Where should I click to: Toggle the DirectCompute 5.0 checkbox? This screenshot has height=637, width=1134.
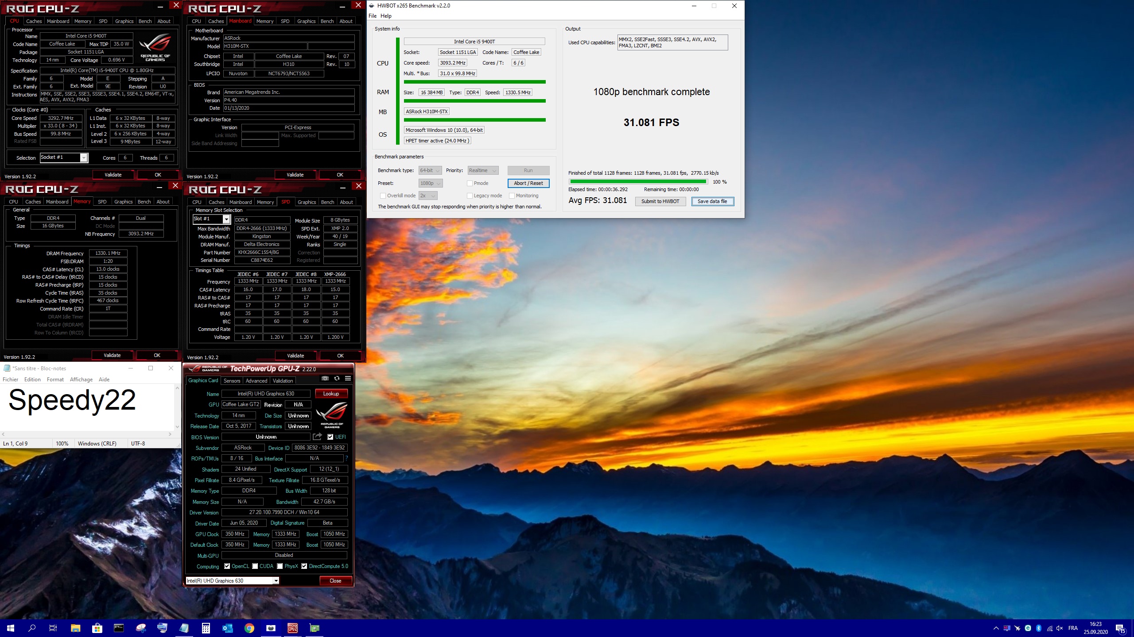(304, 566)
